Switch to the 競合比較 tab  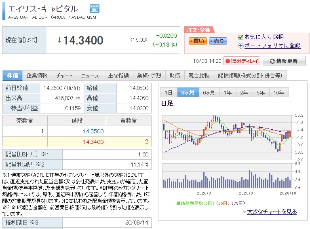click(199, 75)
